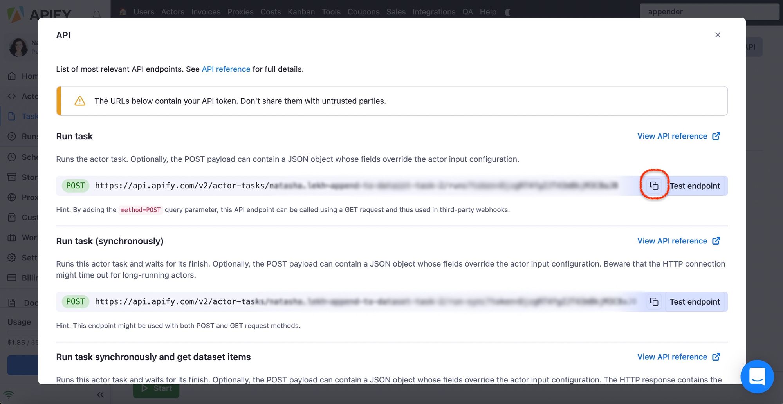Click the "API" dialog title
783x404 pixels.
(x=63, y=35)
